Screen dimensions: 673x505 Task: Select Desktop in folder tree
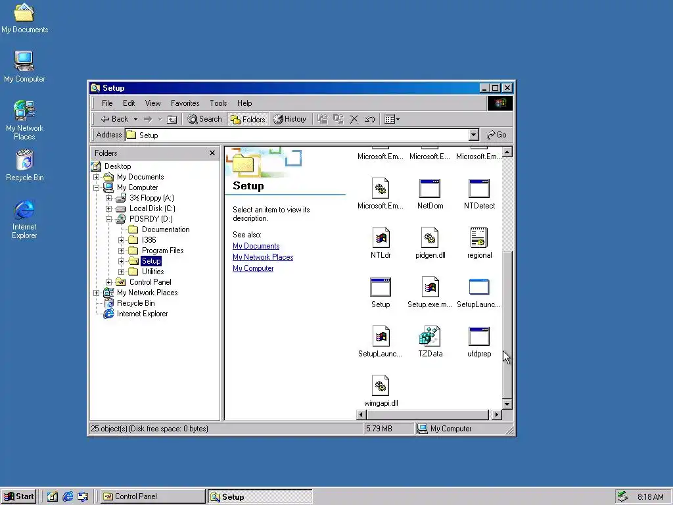click(118, 166)
